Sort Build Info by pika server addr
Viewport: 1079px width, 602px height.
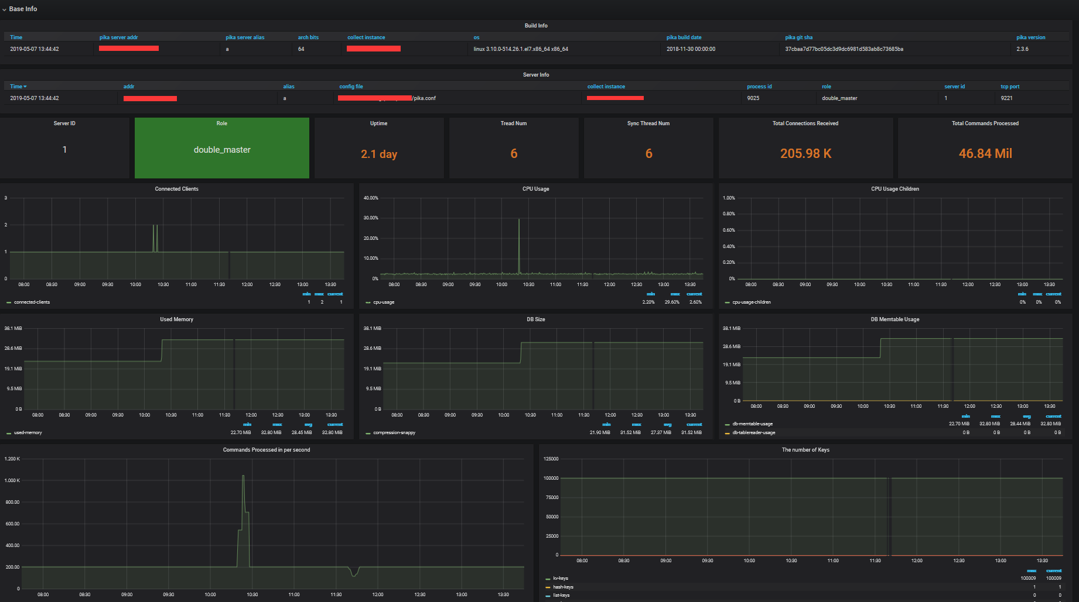118,37
